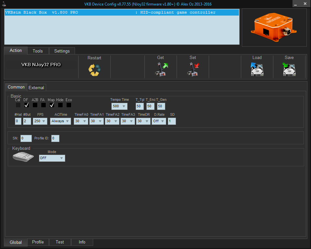
Task: Open the Info bottom tab
Action: pyautogui.click(x=82, y=242)
